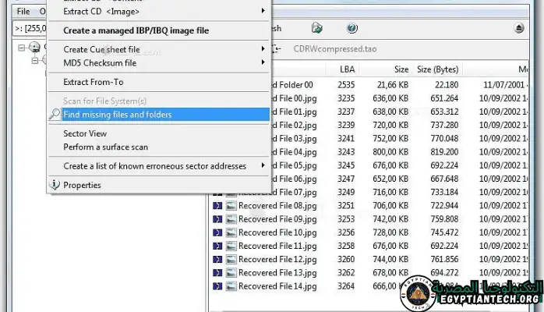The image size is (544, 312).
Task: Sort by the LBA column header
Action: [347, 69]
